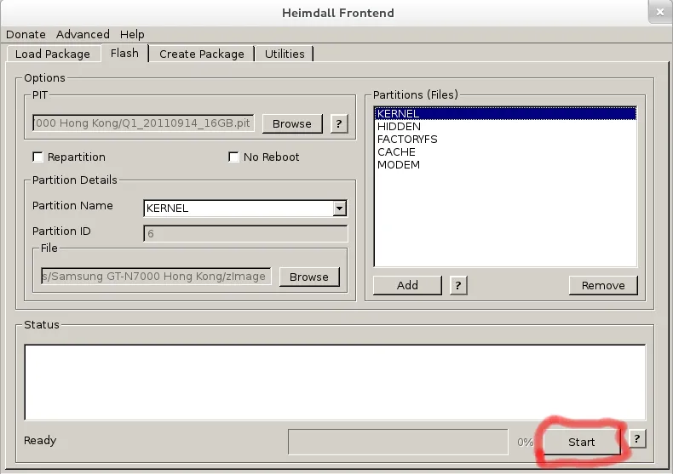Switch to the Create Package tab
Viewport: 673px width, 474px height.
(201, 54)
